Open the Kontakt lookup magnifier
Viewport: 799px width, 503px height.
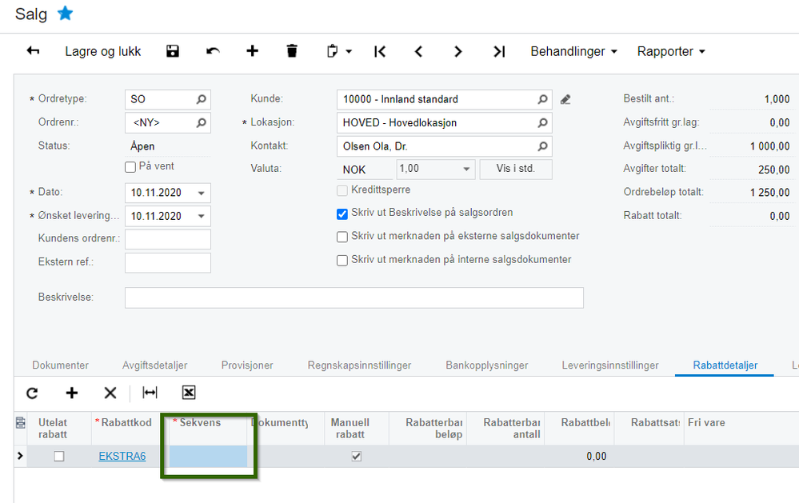coord(543,146)
